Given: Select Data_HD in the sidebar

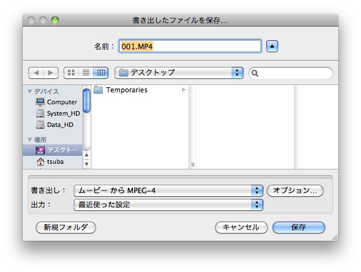Looking at the screenshot, I should [52, 125].
